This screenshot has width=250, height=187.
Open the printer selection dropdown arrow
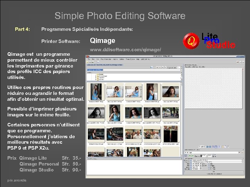click(x=239, y=152)
